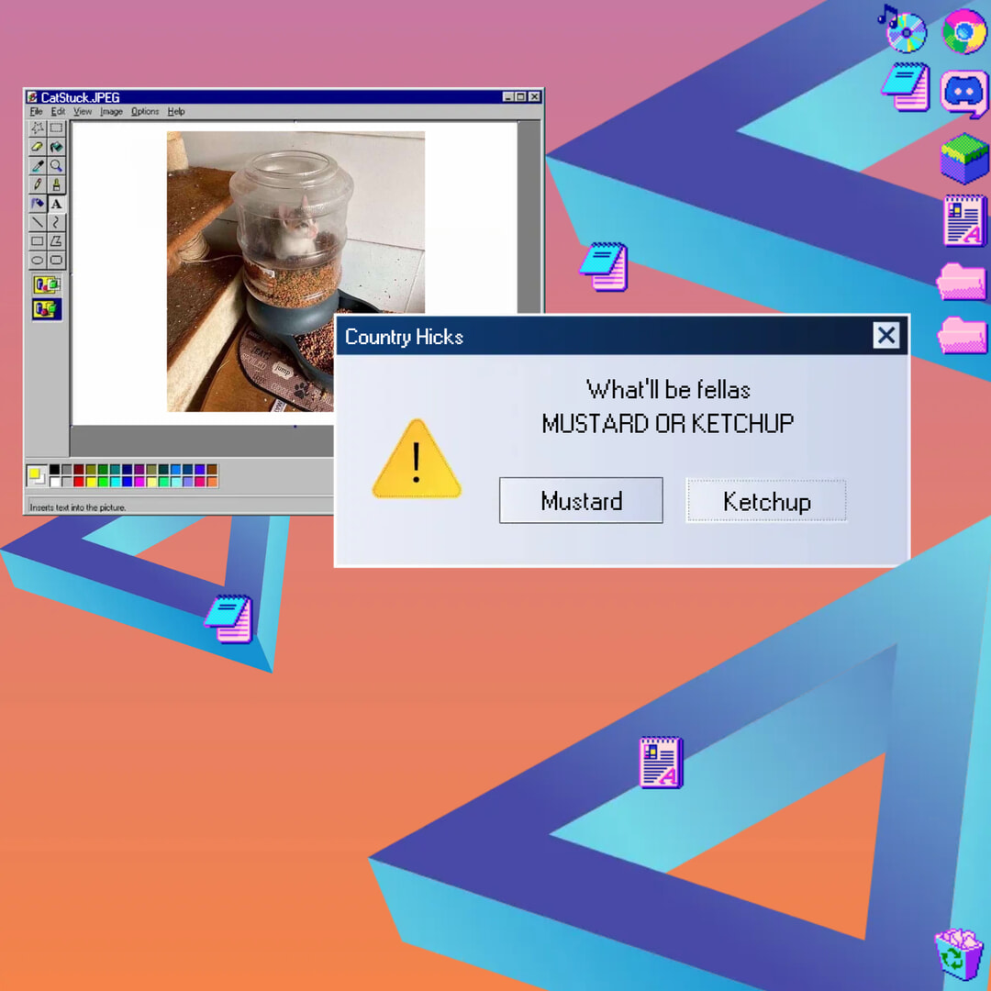The height and width of the screenshot is (991, 991).
Task: Select the Eraser tool in Paint
Action: tap(38, 147)
